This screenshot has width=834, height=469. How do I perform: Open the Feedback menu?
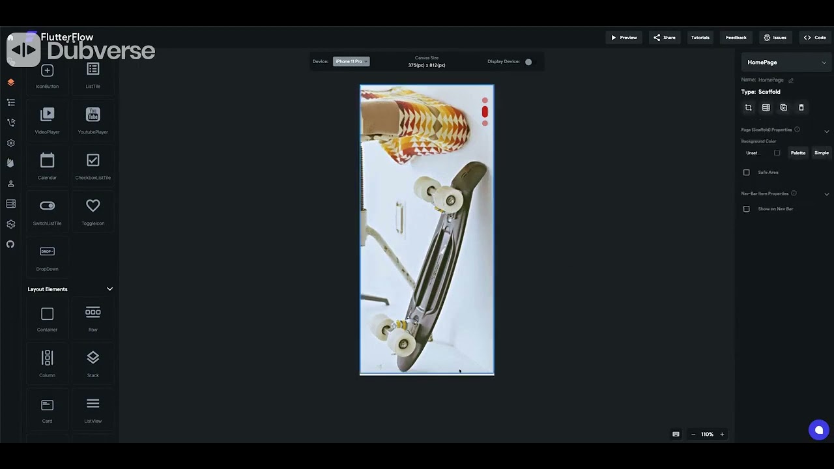pyautogui.click(x=736, y=38)
